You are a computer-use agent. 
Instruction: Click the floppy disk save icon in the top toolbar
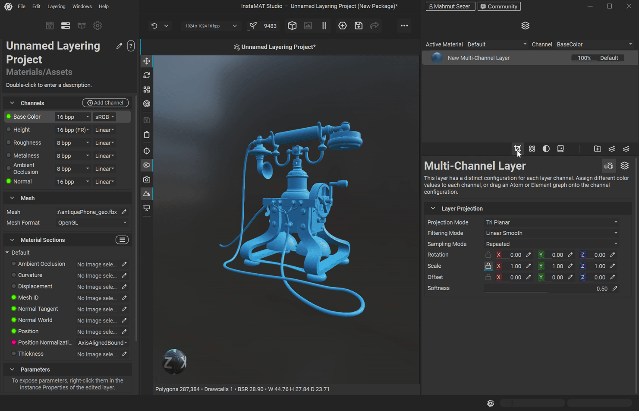pos(359,26)
